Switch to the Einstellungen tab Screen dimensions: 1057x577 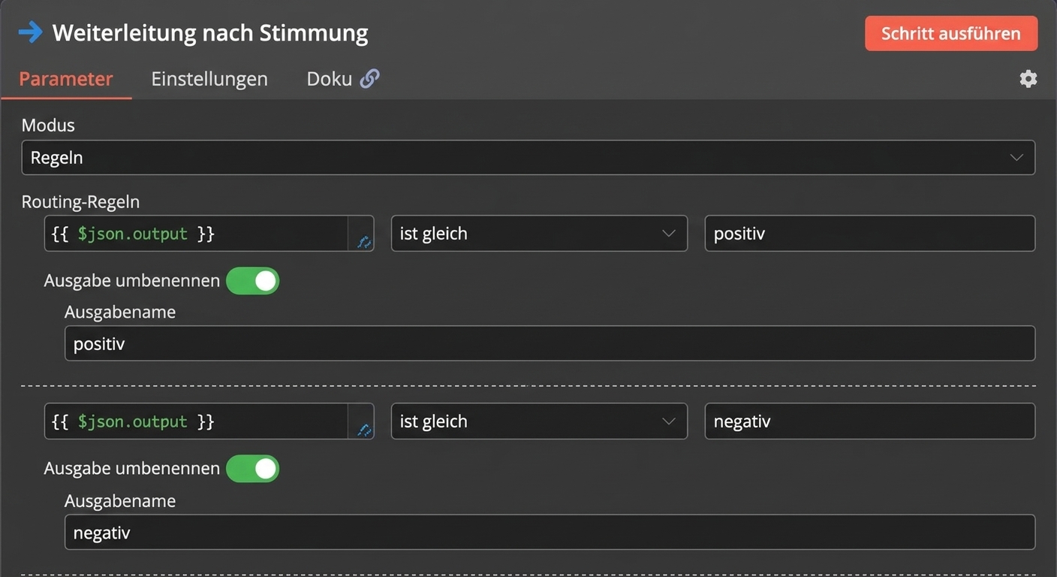tap(209, 79)
